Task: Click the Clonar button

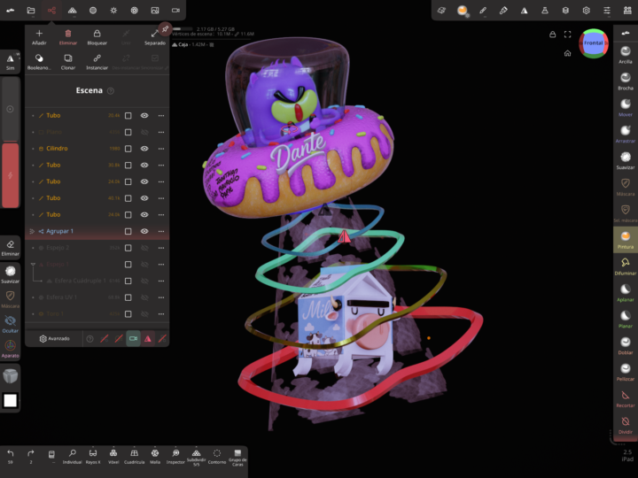Action: point(68,62)
